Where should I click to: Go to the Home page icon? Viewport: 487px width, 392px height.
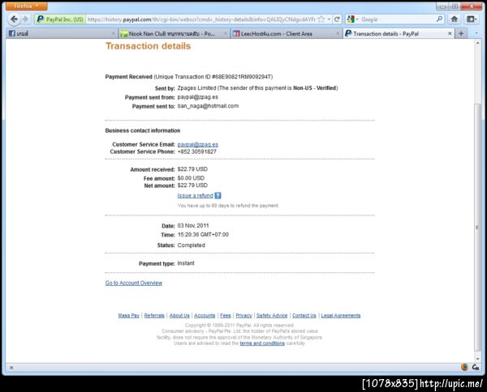click(x=454, y=19)
